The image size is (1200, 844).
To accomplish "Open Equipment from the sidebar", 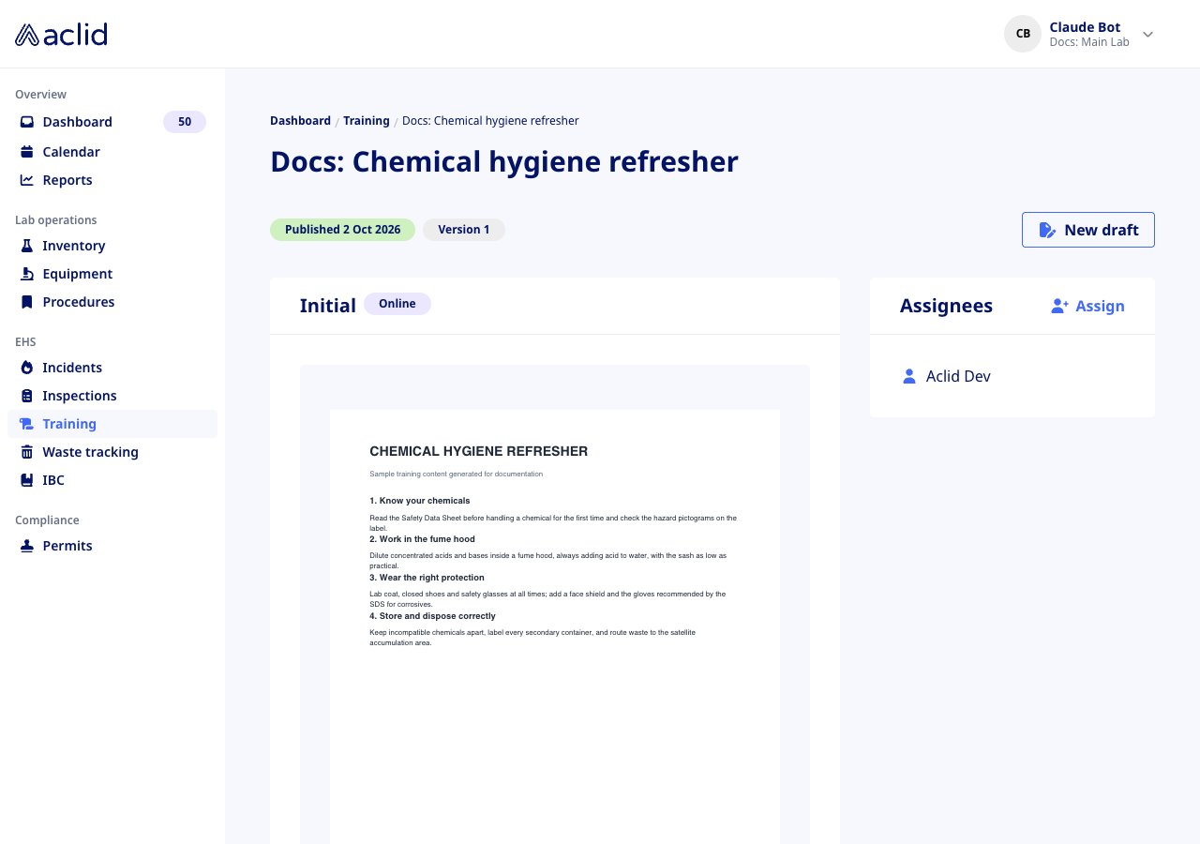I will pyautogui.click(x=112, y=274).
